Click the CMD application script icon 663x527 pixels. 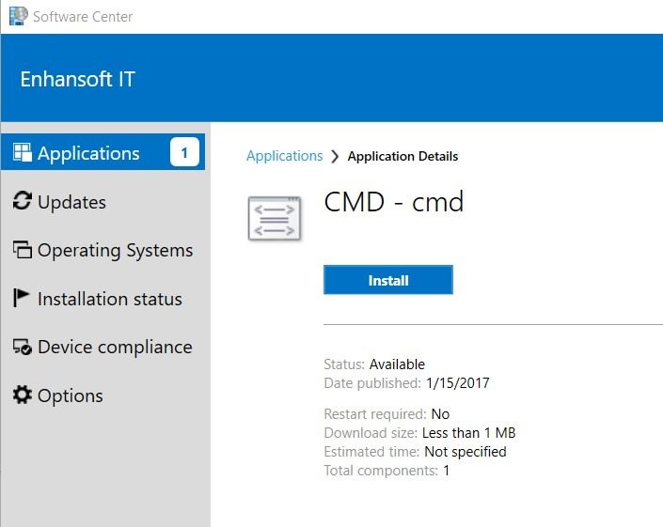[x=275, y=218]
